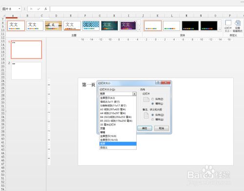The height and width of the screenshot is (191, 244).
Task: Select slide 2 thumbnail in slide panel
Action: pyautogui.click(x=26, y=71)
